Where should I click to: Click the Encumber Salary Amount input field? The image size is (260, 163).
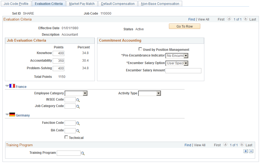pyautogui.click(x=183, y=71)
